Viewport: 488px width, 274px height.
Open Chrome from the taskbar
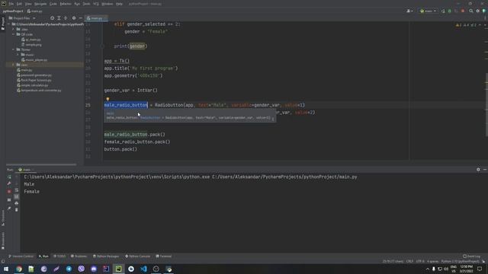(x=19, y=269)
